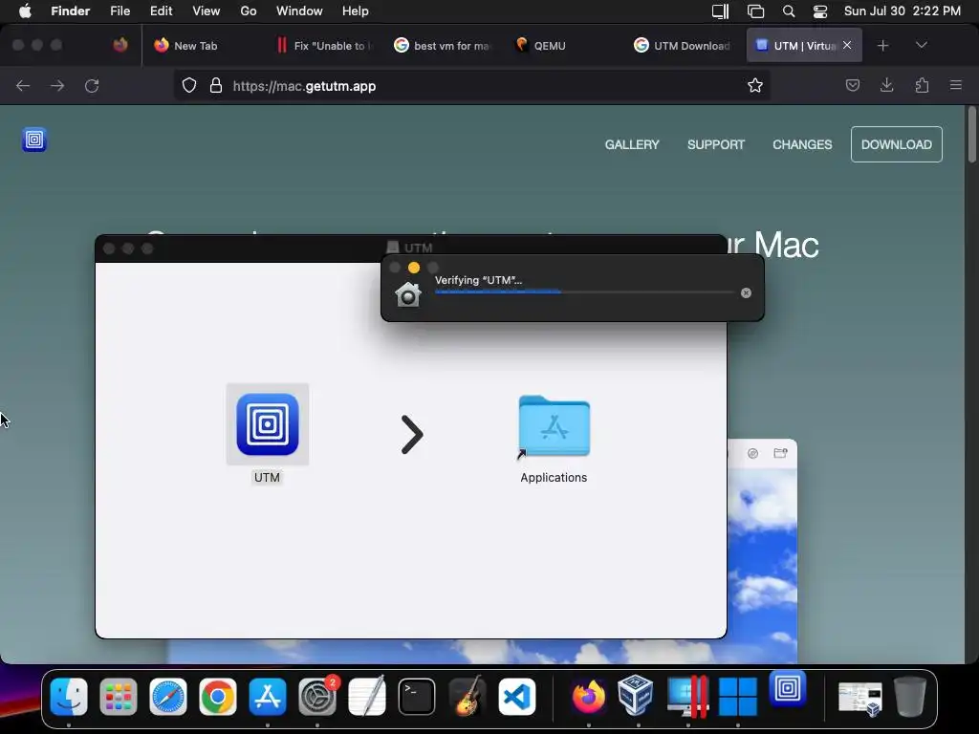This screenshot has width=979, height=734.
Task: Switch to the QEMU tab
Action: [562, 46]
